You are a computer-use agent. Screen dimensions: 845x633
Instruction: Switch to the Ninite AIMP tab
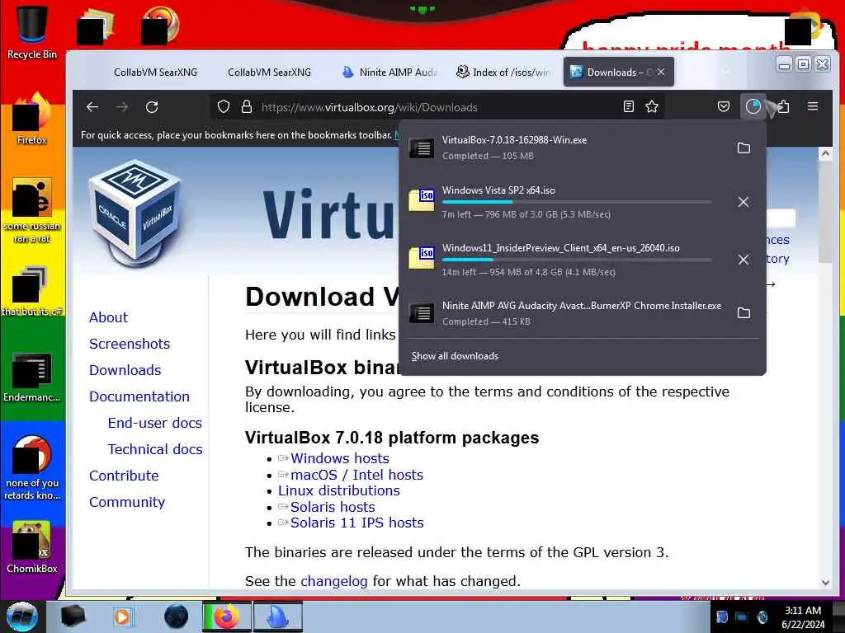tap(390, 73)
